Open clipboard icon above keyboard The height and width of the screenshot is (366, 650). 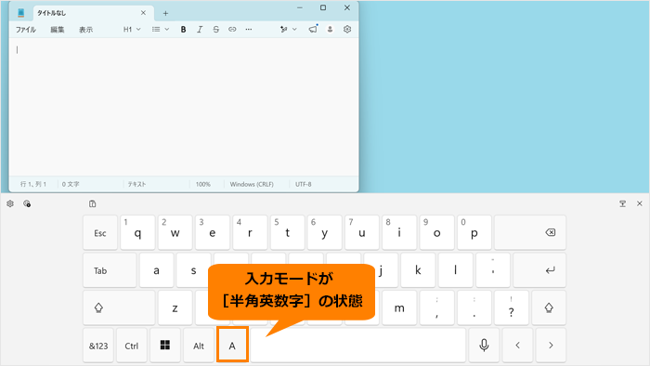(x=93, y=203)
